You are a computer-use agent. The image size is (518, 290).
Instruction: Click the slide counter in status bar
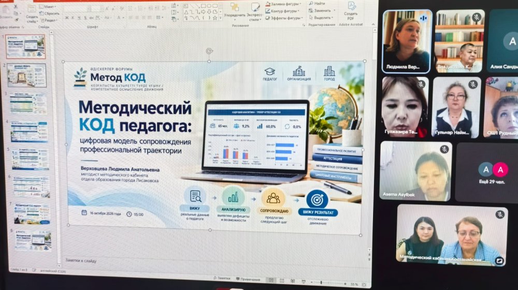pyautogui.click(x=19, y=269)
